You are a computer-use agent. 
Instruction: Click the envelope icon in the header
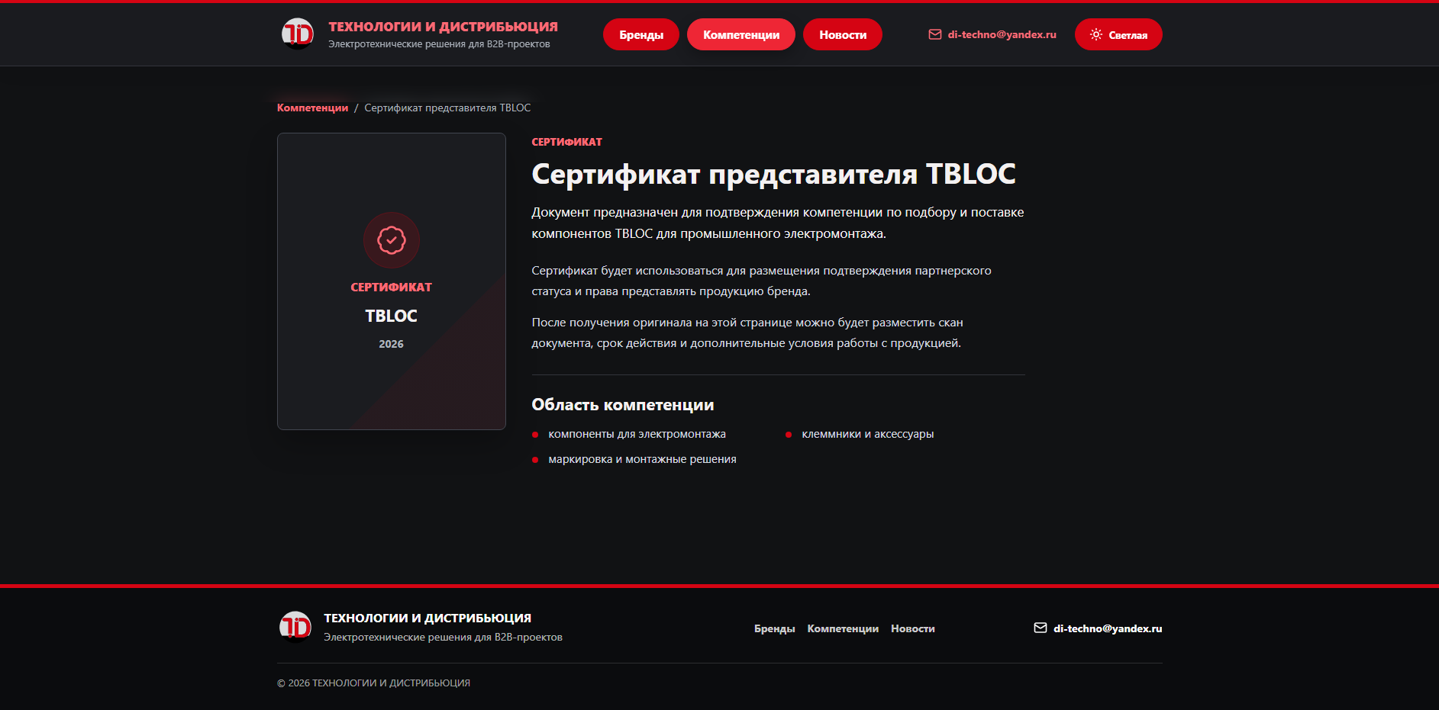pyautogui.click(x=934, y=34)
